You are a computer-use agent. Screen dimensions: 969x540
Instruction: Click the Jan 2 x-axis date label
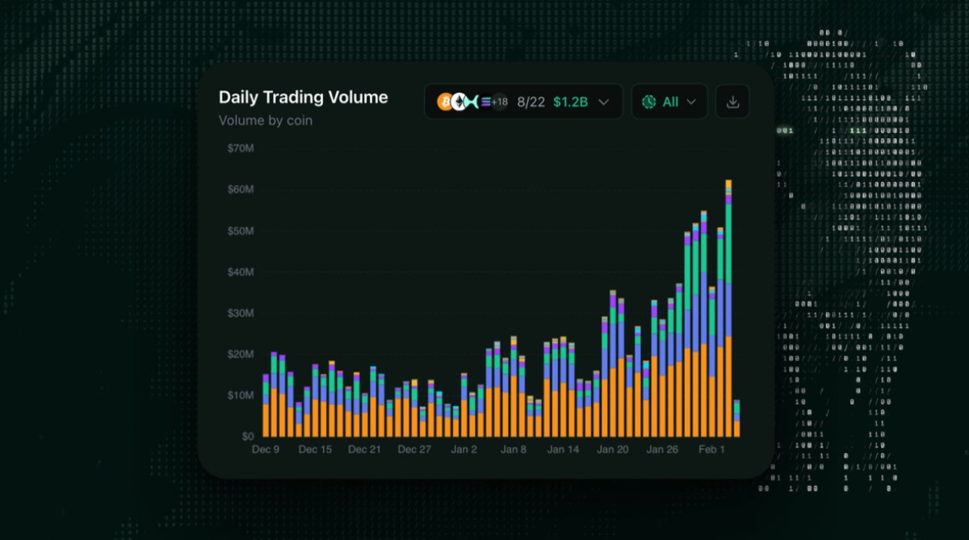coord(464,450)
